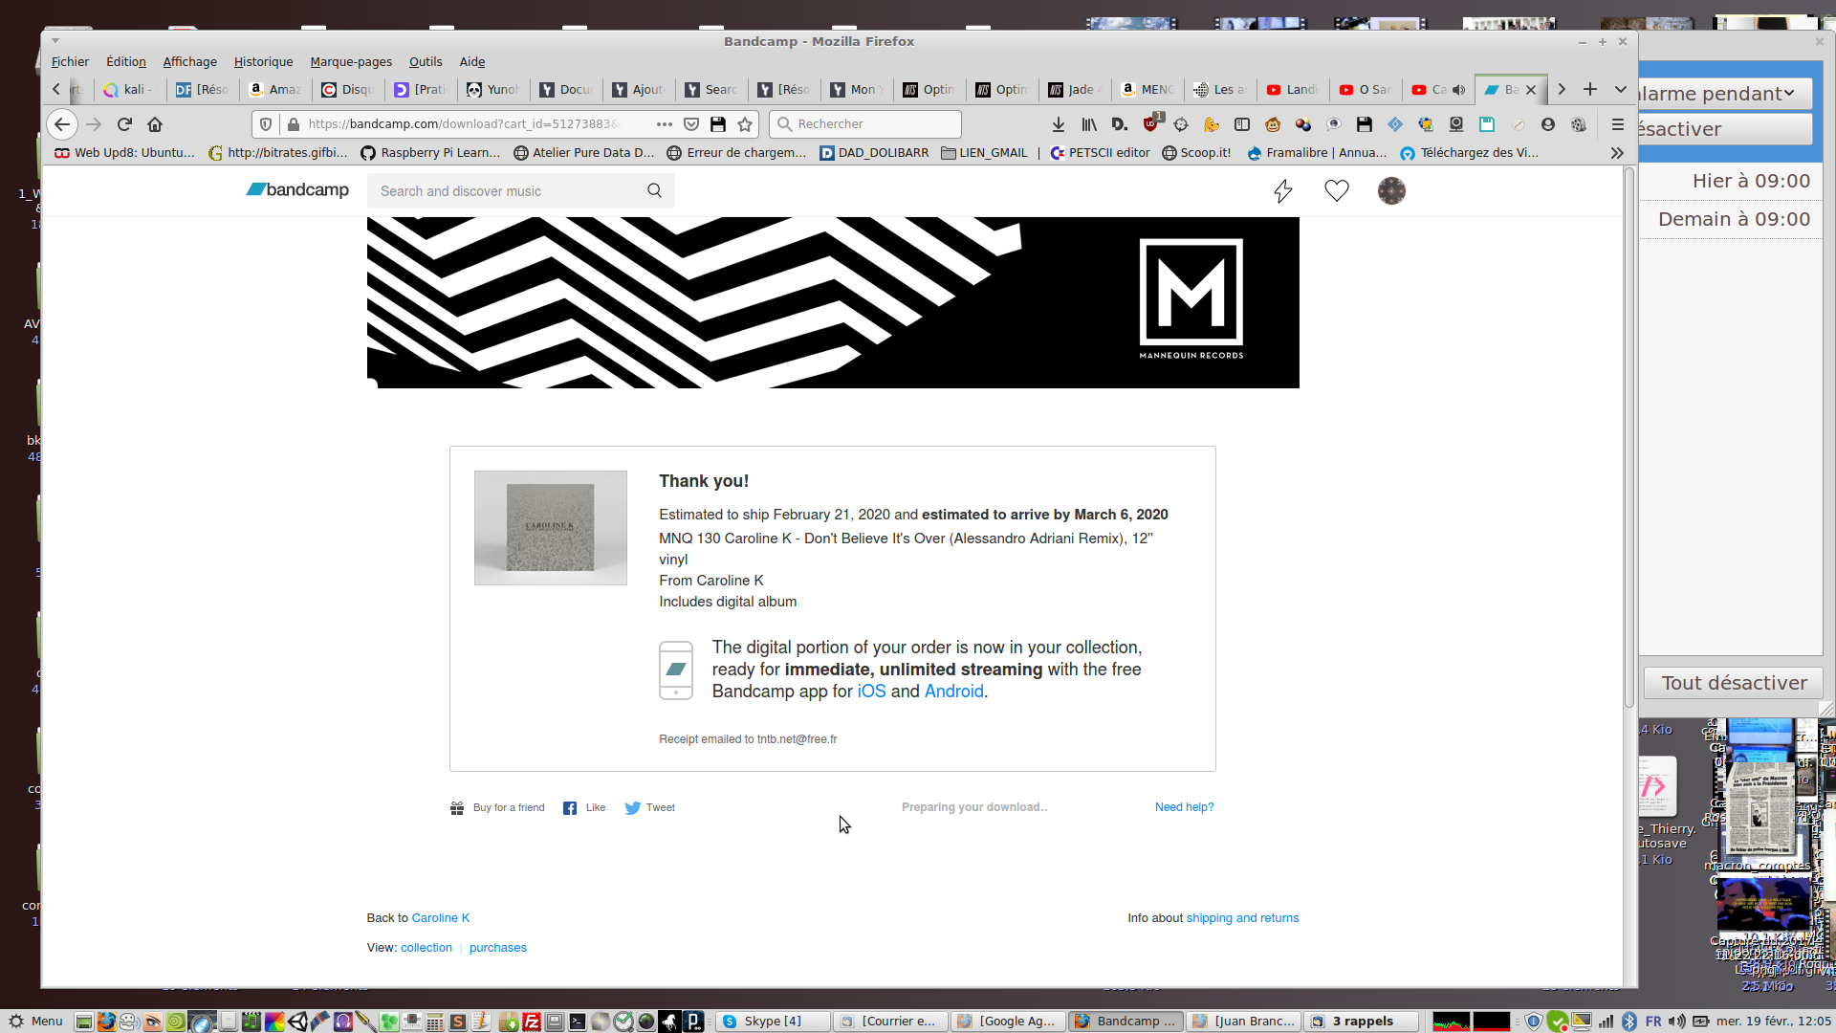This screenshot has height=1033, width=1836.
Task: Switch to the PETSCII editor bookmark
Action: (1100, 153)
